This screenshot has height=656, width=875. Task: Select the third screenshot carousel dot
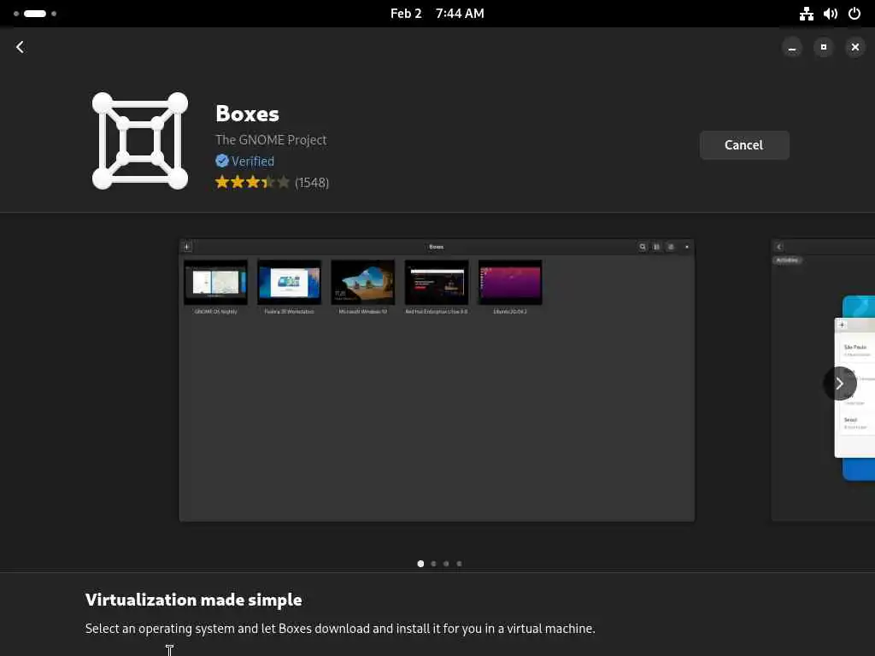click(446, 564)
